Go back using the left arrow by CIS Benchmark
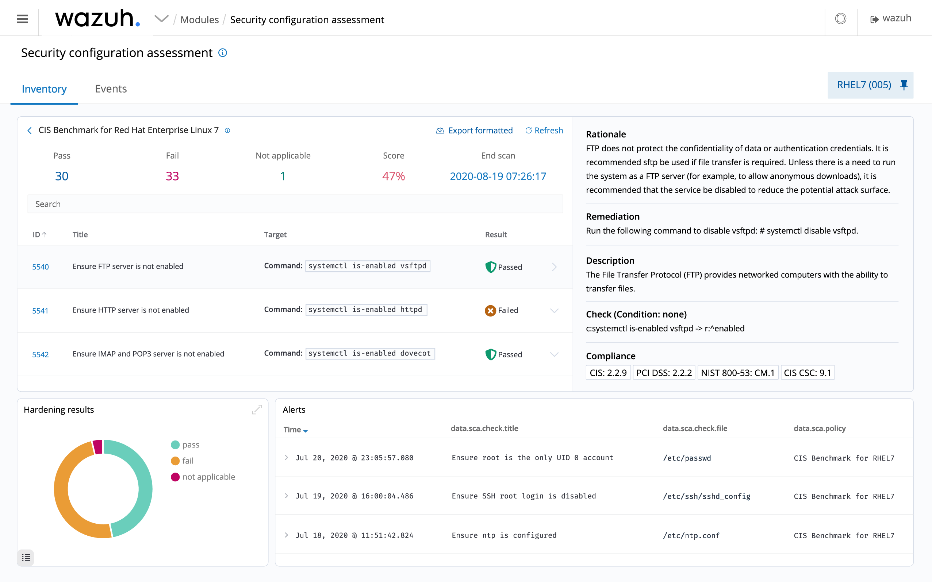932x582 pixels. [x=30, y=131]
